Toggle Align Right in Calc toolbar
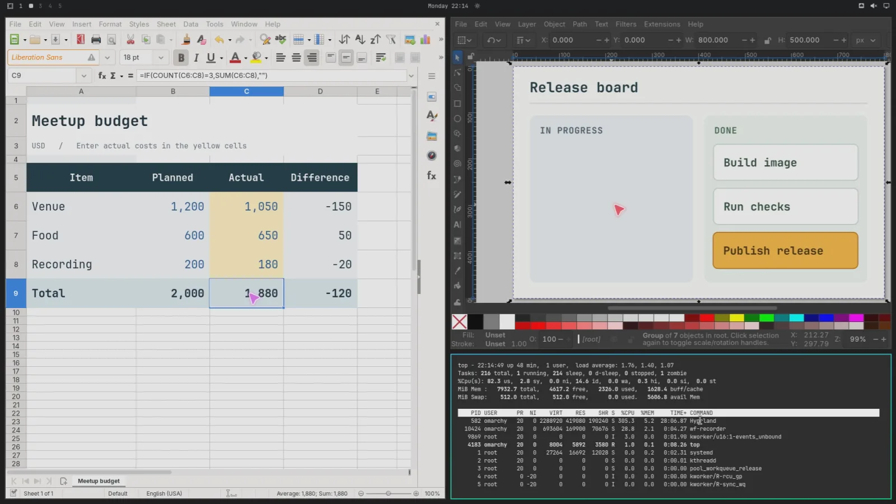 point(312,57)
